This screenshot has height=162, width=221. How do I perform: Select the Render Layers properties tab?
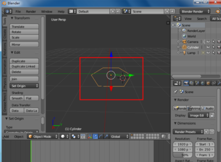191,83
